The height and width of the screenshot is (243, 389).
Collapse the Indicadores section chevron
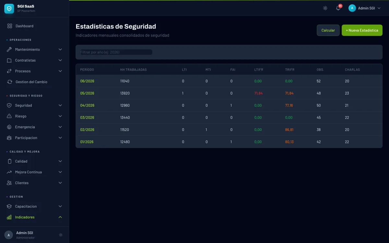60,217
